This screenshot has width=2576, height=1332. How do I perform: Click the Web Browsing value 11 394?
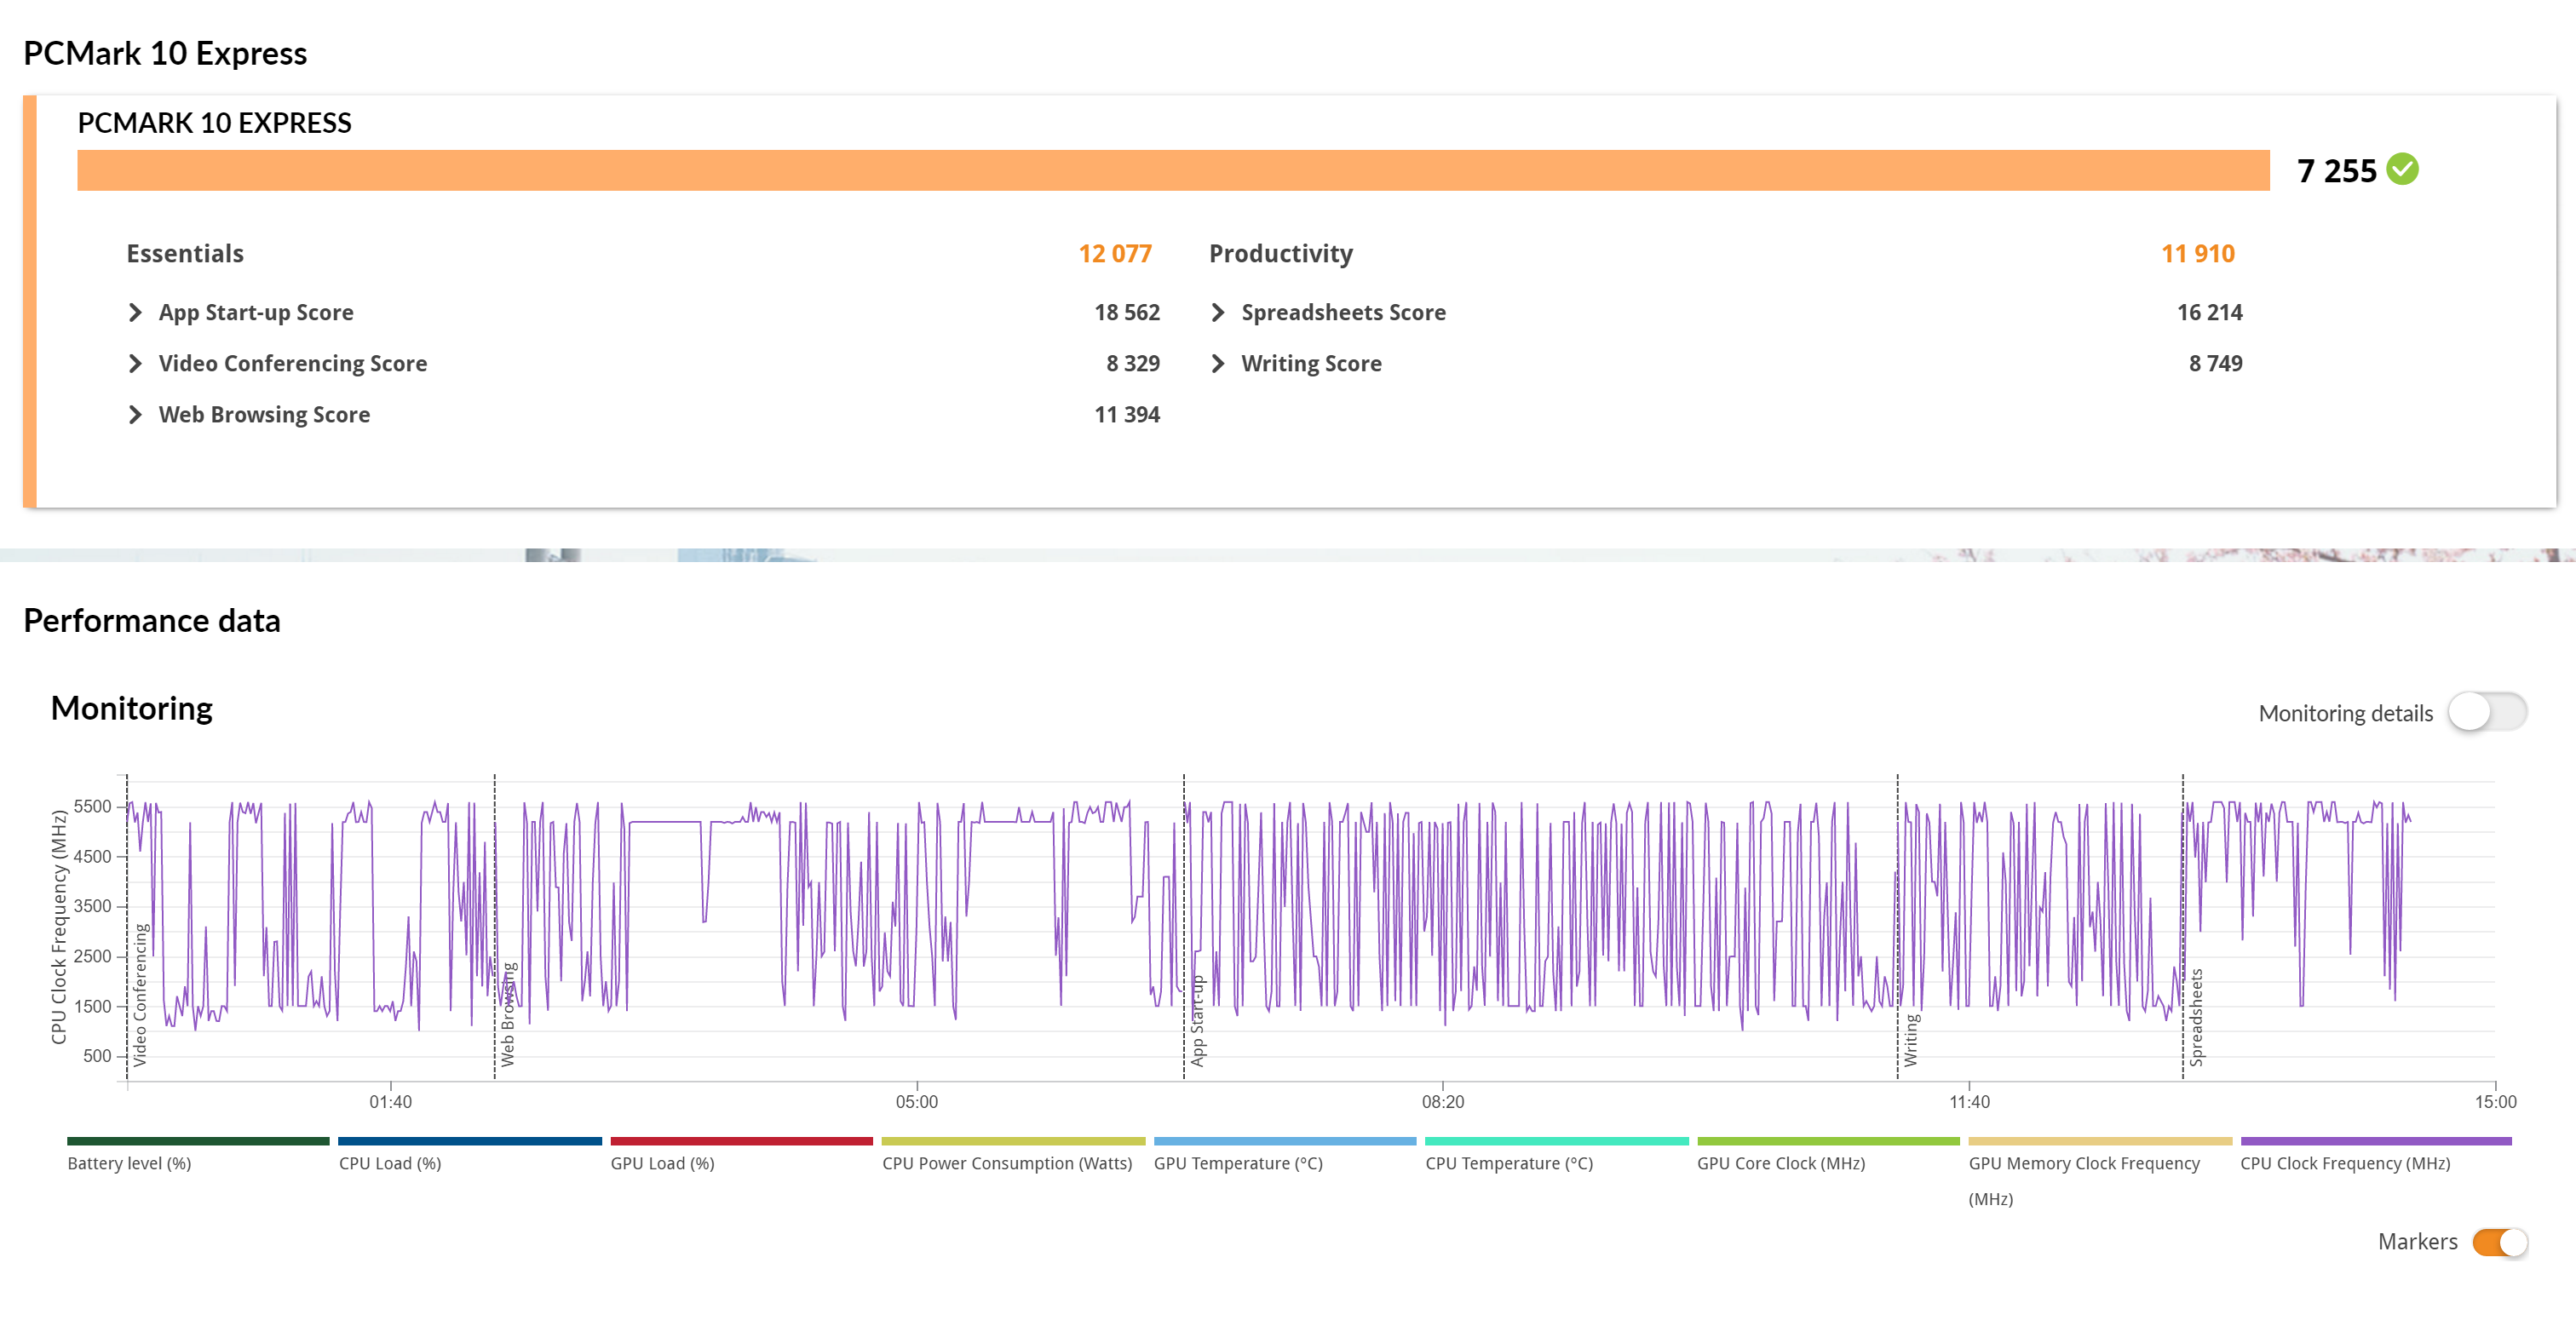click(x=1127, y=415)
